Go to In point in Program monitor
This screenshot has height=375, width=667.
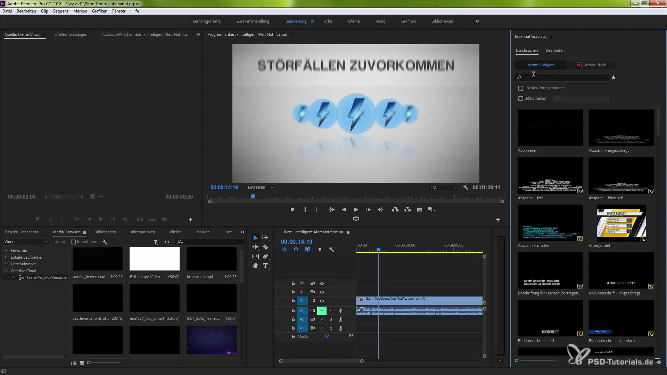332,210
